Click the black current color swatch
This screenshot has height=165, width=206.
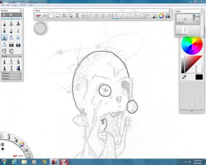[x=199, y=77]
